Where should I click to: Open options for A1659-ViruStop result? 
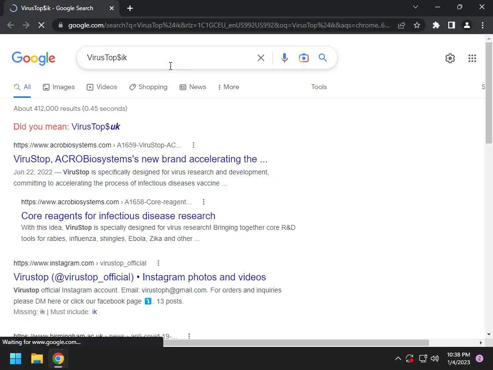tap(194, 145)
